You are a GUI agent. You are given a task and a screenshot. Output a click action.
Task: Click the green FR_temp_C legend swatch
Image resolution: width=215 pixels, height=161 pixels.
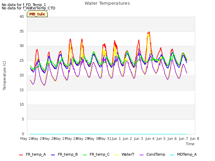pyautogui.click(x=85, y=155)
